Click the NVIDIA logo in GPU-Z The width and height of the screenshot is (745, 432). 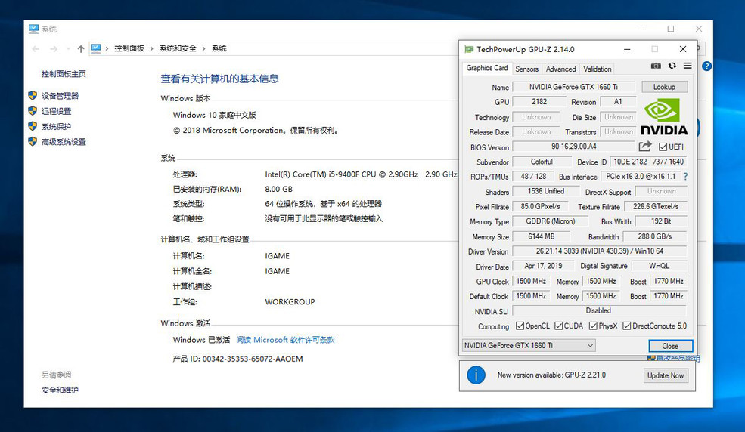664,116
